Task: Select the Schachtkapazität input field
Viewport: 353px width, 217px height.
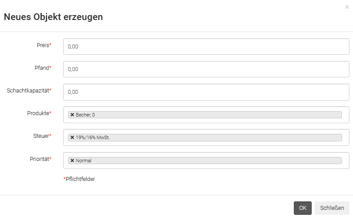Action: tap(206, 92)
